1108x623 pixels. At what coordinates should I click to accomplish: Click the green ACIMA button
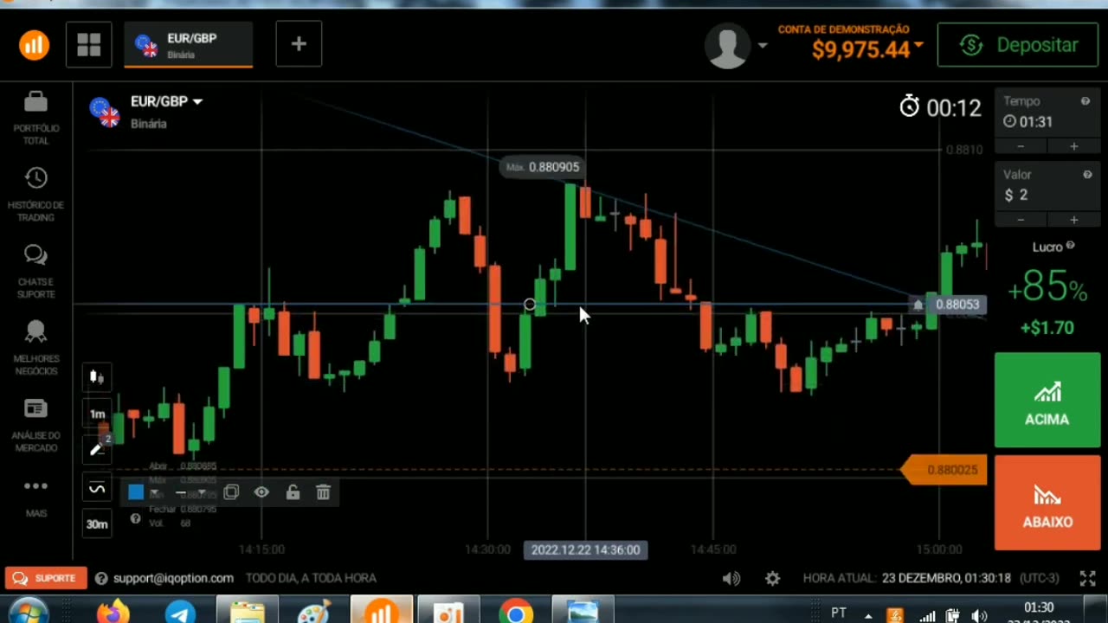(1047, 401)
